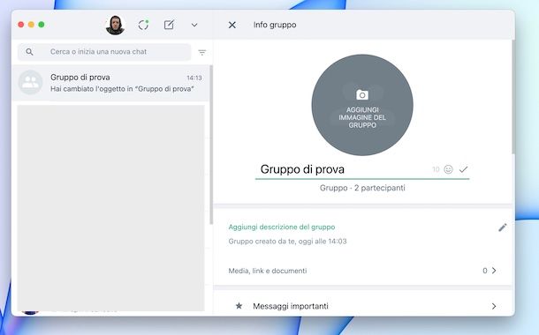This screenshot has width=539, height=335.
Task: Click Aggiungi descrizione del gruppo link
Action: point(282,227)
